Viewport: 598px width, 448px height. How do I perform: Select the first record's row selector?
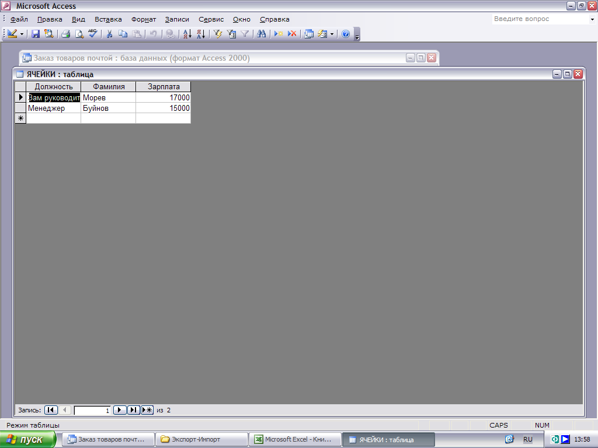(x=20, y=97)
